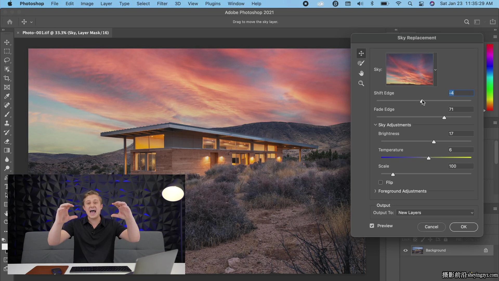Select the Eraser tool
The width and height of the screenshot is (499, 281).
(x=7, y=142)
